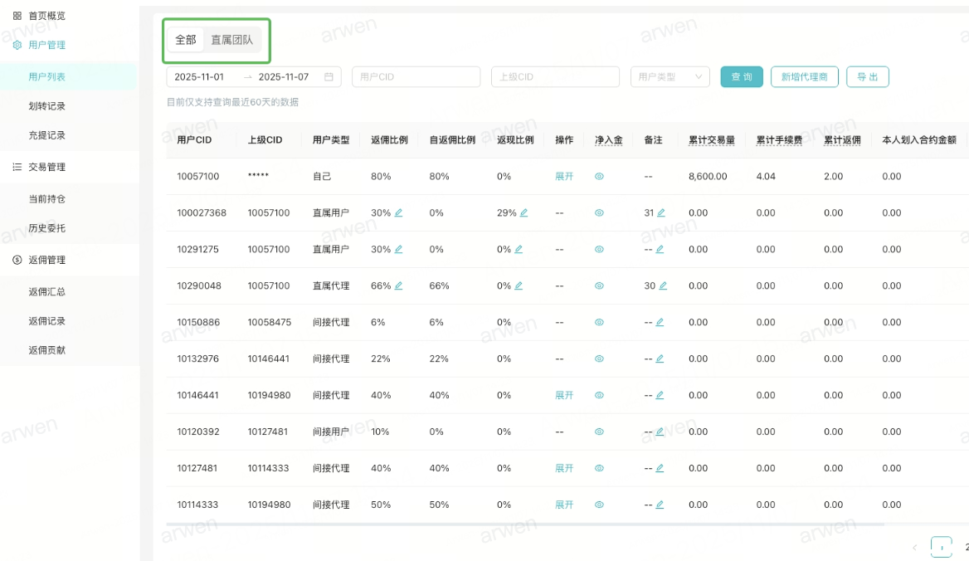Edit cashback ratio pencil for user 10291275
Screen dimensions: 969x561
519,250
